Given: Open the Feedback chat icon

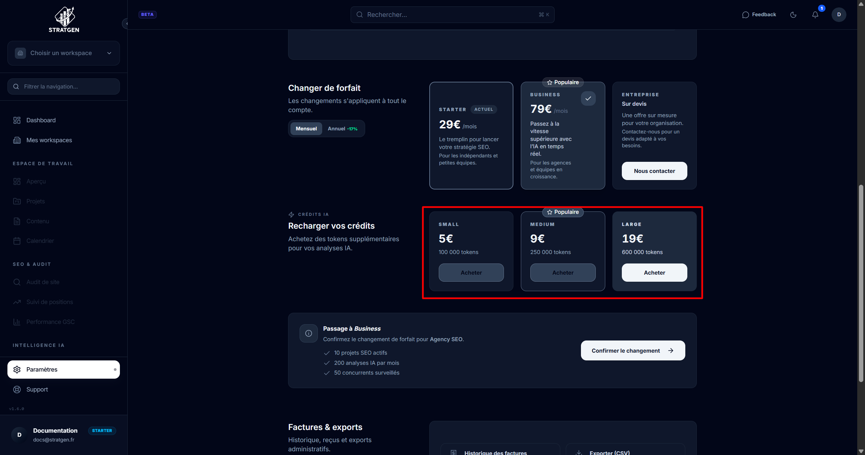Looking at the screenshot, I should tap(745, 15).
